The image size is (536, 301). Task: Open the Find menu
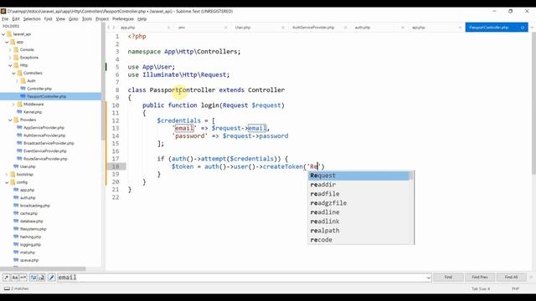49,18
